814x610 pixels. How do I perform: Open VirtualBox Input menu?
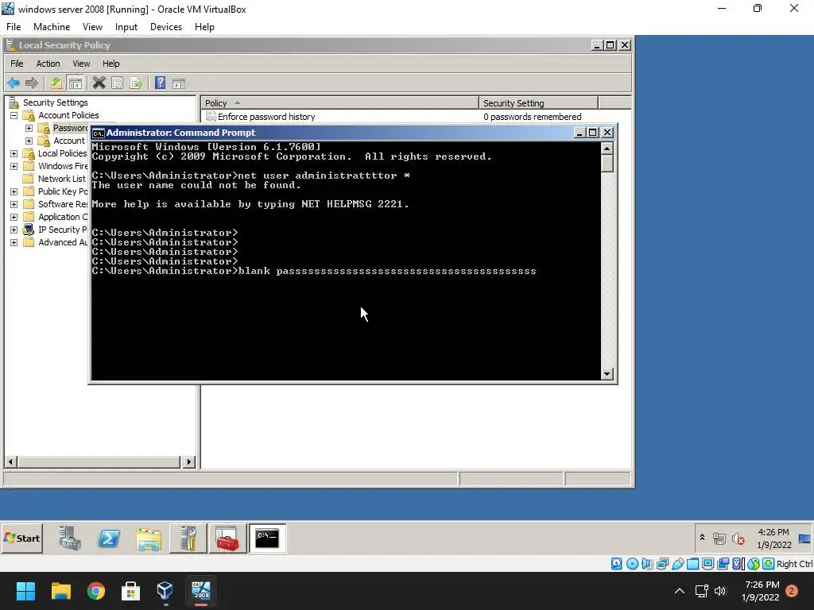point(126,27)
